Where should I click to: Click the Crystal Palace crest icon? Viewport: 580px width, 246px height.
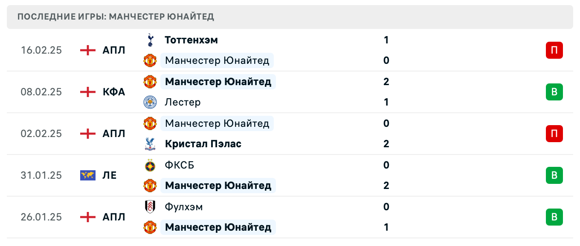coord(150,144)
